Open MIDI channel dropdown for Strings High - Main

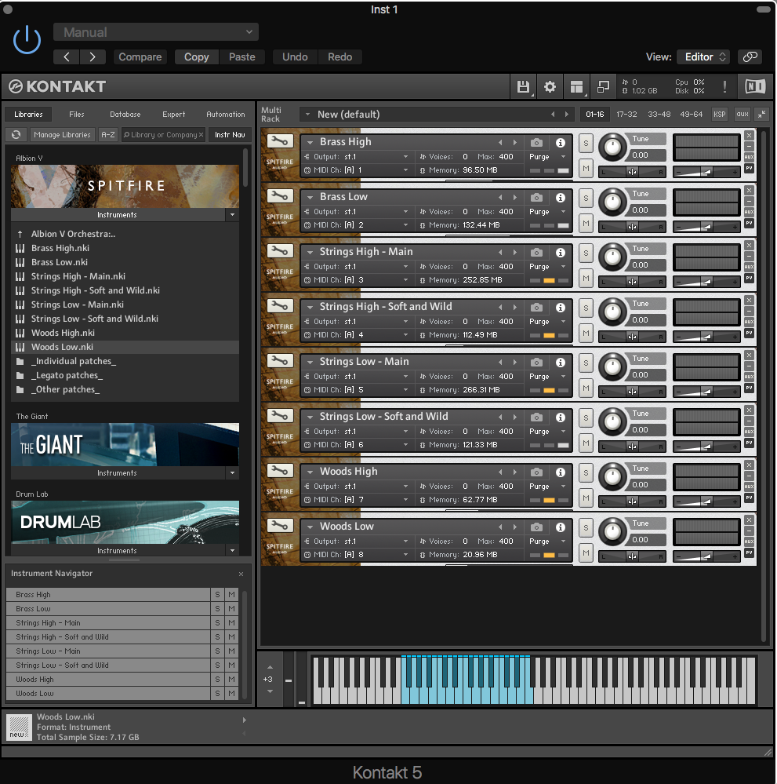pos(405,280)
